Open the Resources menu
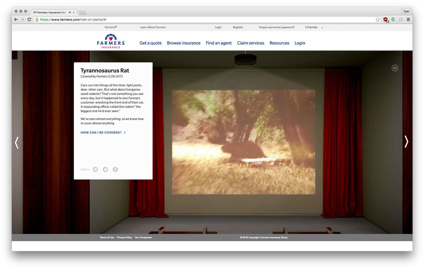This screenshot has width=424, height=269. pyautogui.click(x=279, y=43)
